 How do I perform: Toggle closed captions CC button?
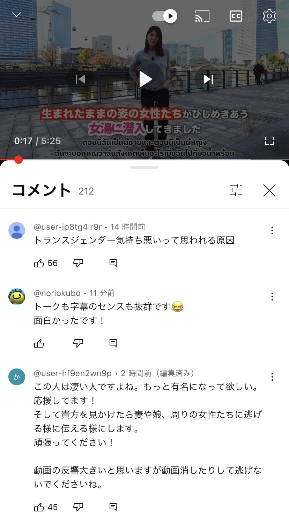236,16
